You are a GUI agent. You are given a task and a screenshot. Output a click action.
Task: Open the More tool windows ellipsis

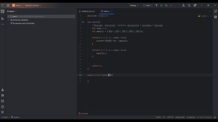[x=2, y=24]
